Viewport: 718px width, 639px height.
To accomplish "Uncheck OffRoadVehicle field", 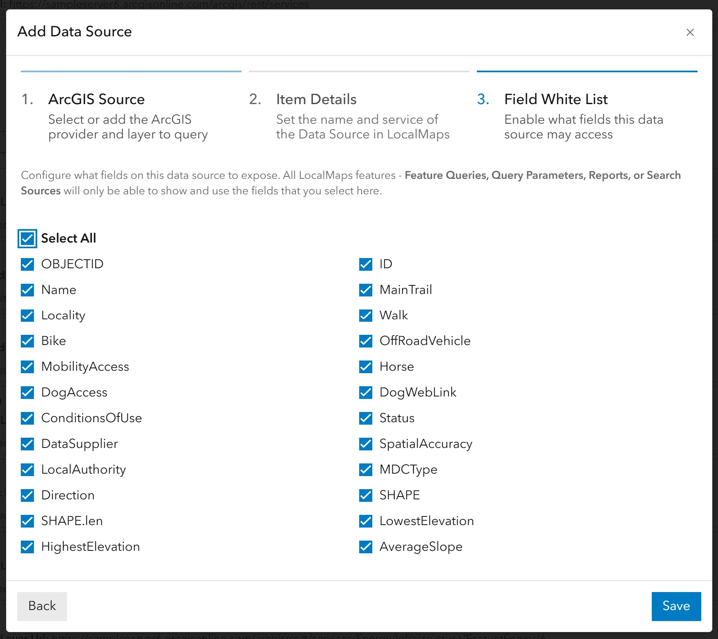I will [x=366, y=341].
